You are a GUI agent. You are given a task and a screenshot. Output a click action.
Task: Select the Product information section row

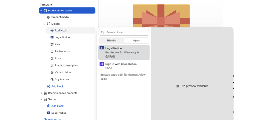(67, 11)
